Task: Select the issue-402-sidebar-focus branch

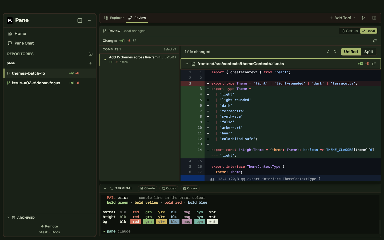Action: tap(50, 83)
